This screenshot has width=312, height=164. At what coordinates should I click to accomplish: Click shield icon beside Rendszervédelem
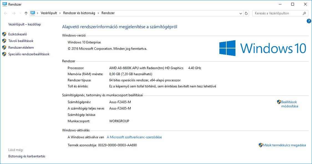click(x=4, y=48)
